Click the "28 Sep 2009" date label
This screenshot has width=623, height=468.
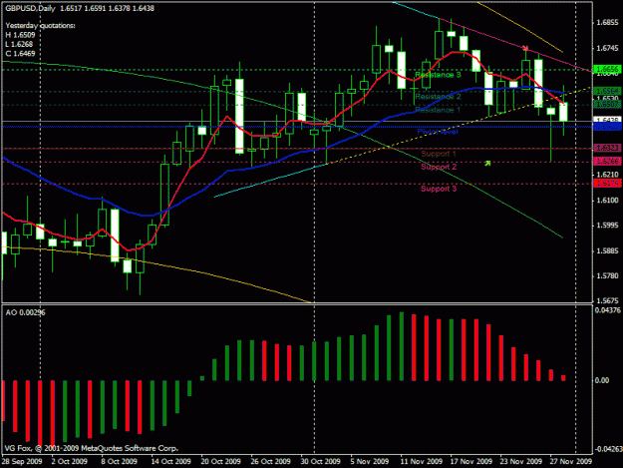tap(22, 462)
